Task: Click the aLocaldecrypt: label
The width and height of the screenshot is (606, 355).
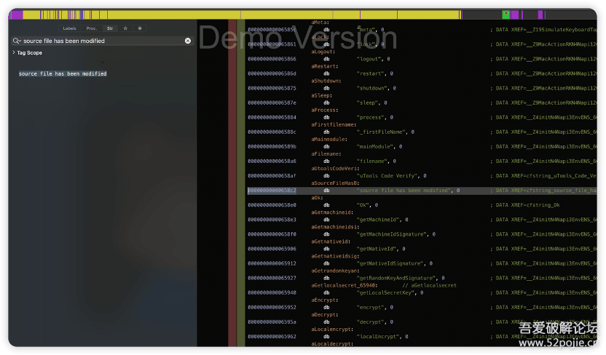Action: pyautogui.click(x=332, y=344)
